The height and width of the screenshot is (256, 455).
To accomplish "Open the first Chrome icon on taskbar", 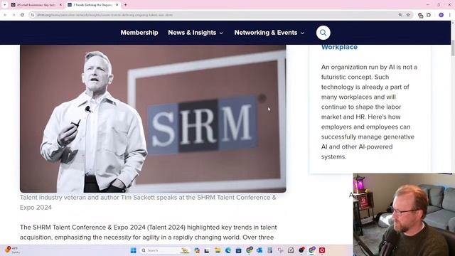I will [250, 250].
